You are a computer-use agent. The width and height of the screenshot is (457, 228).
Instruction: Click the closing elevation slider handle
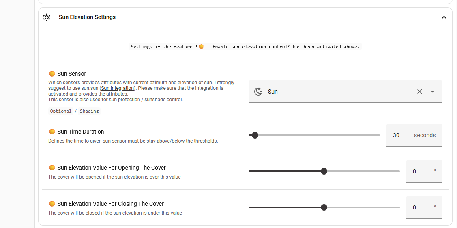324,207
